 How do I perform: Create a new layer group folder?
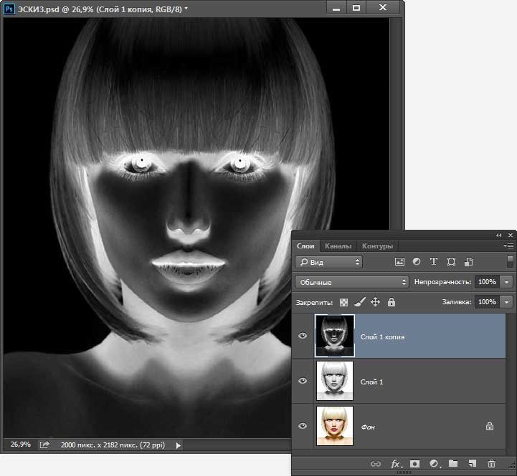pyautogui.click(x=453, y=464)
